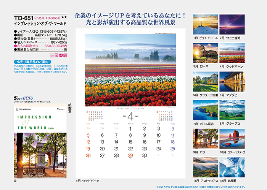267x190 pixels.
Task: Select the December Arctic ice thumbnail
Action: click(232, 167)
